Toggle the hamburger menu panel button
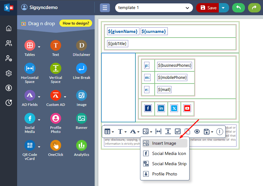Image resolution: width=263 pixels, height=186 pixels. [x=105, y=8]
